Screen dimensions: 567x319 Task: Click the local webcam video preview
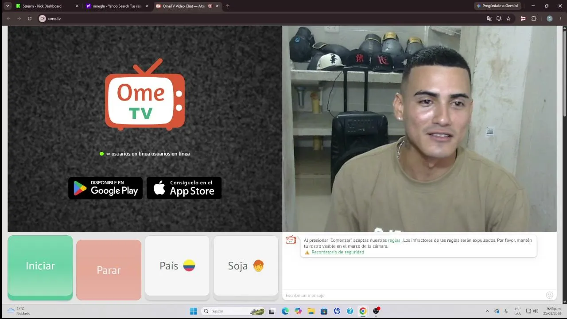[x=419, y=128]
